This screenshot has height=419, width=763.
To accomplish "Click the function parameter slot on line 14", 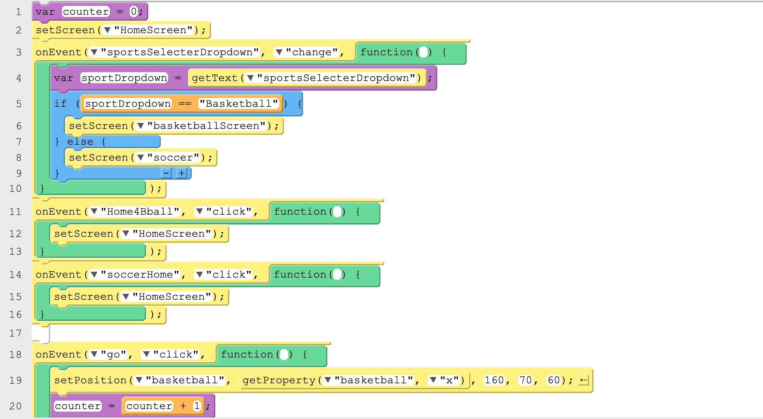I will (337, 275).
